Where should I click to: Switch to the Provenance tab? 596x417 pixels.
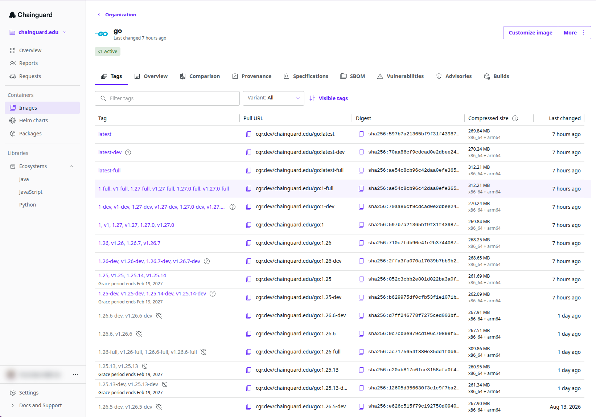tap(252, 76)
